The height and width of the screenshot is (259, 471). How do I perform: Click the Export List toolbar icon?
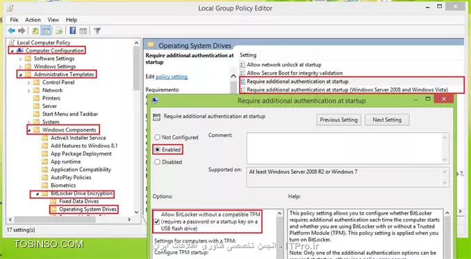[59, 30]
